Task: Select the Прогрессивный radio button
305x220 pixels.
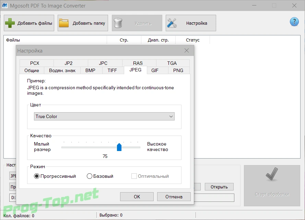Action: pos(37,176)
